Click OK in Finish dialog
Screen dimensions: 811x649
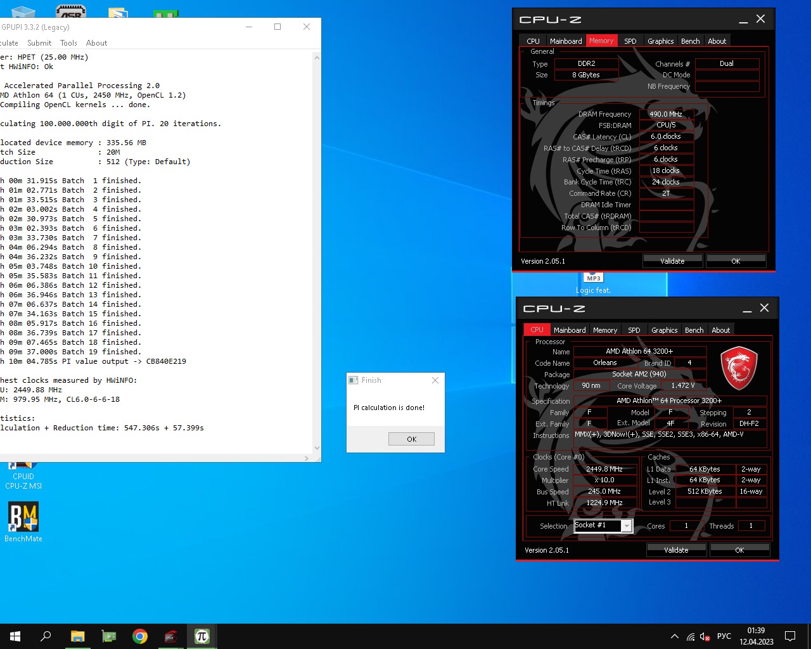click(411, 439)
